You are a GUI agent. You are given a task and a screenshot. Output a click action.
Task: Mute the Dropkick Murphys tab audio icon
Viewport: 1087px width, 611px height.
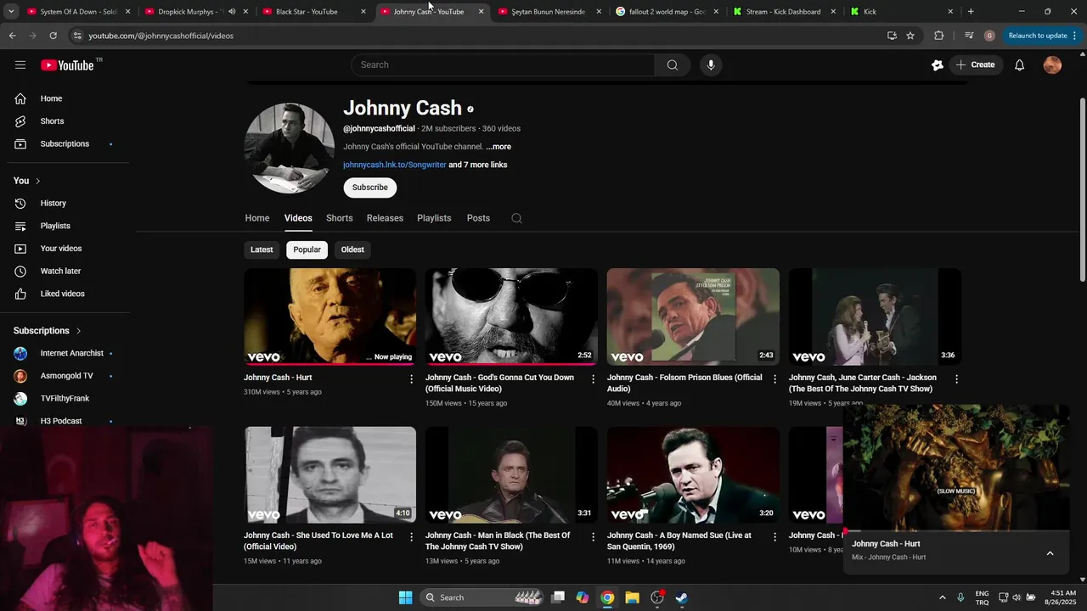(232, 12)
